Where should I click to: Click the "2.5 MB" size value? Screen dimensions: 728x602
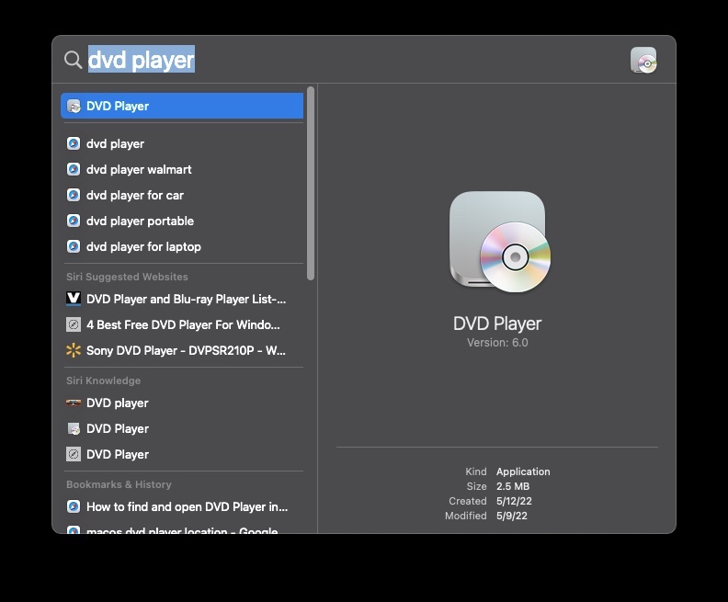513,486
